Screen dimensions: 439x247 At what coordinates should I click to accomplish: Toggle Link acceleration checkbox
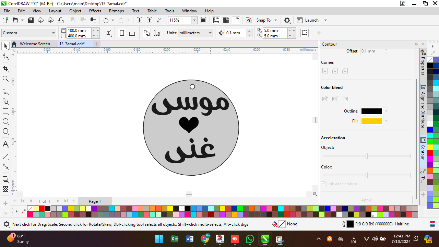323,184
